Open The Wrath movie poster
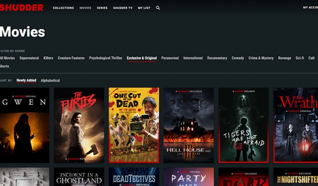This screenshot has height=186, width=318. pyautogui.click(x=296, y=125)
